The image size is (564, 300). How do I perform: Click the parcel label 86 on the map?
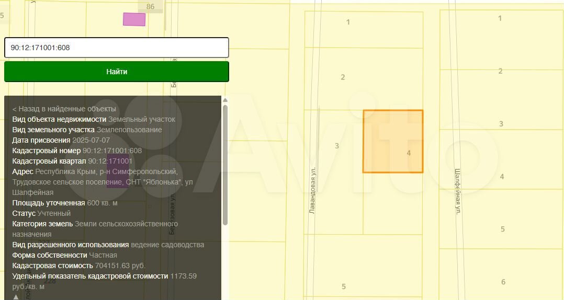(x=150, y=6)
